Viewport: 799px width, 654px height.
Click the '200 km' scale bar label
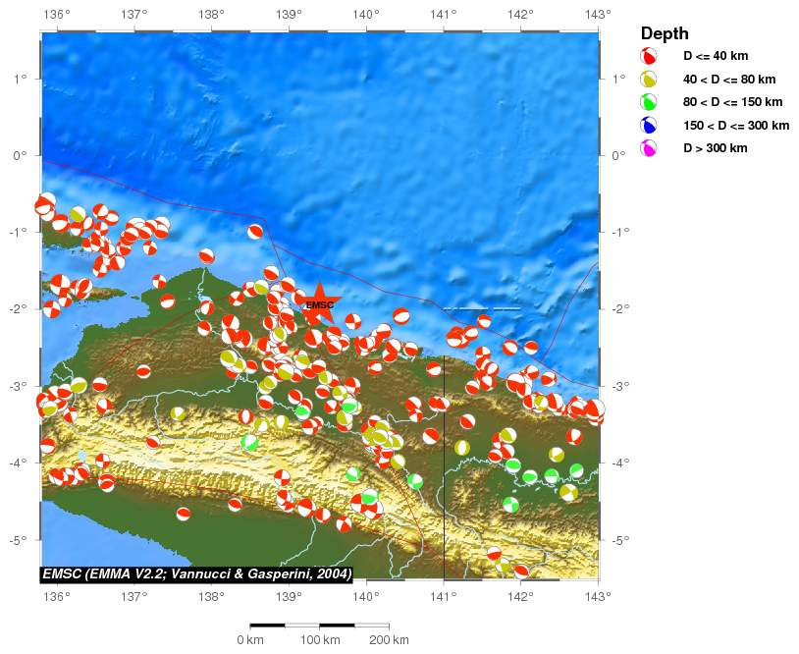tap(388, 640)
